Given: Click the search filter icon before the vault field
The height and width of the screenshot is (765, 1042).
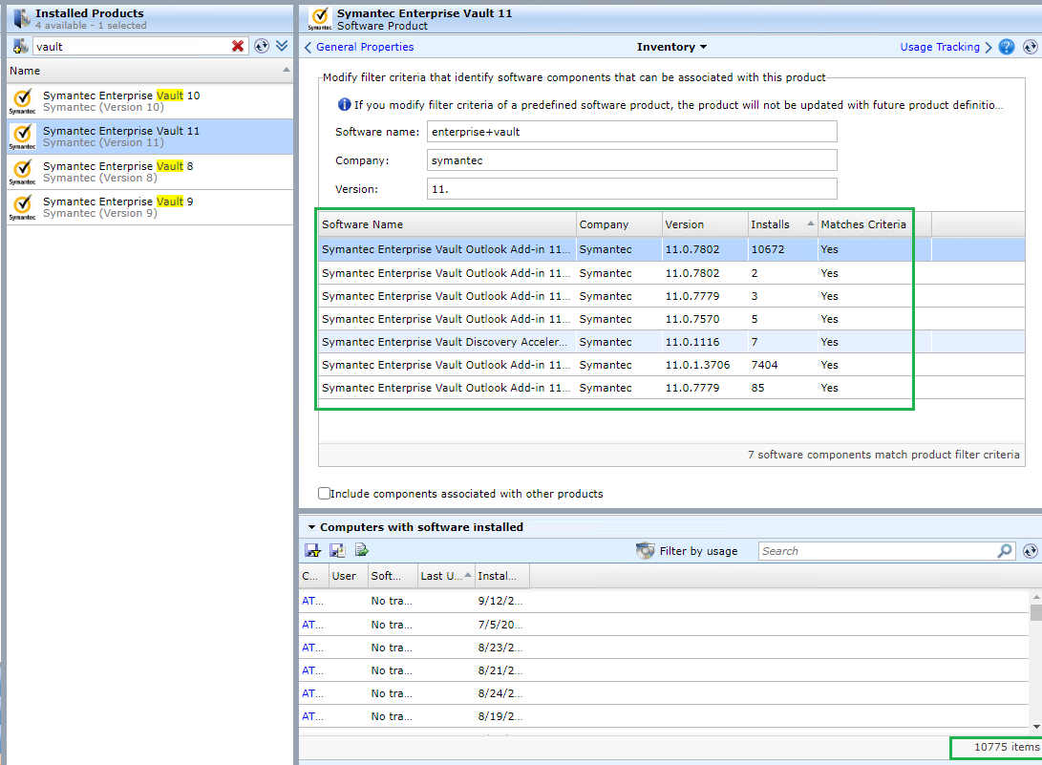Looking at the screenshot, I should coord(21,46).
